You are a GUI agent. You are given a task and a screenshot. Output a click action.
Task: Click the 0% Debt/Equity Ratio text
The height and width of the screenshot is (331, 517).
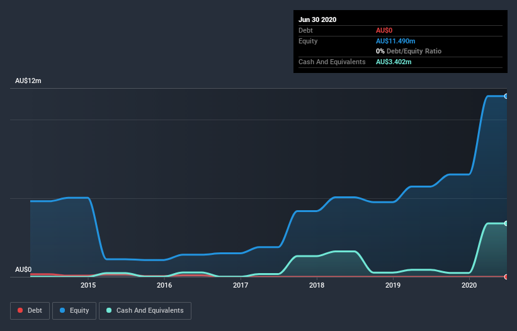409,51
